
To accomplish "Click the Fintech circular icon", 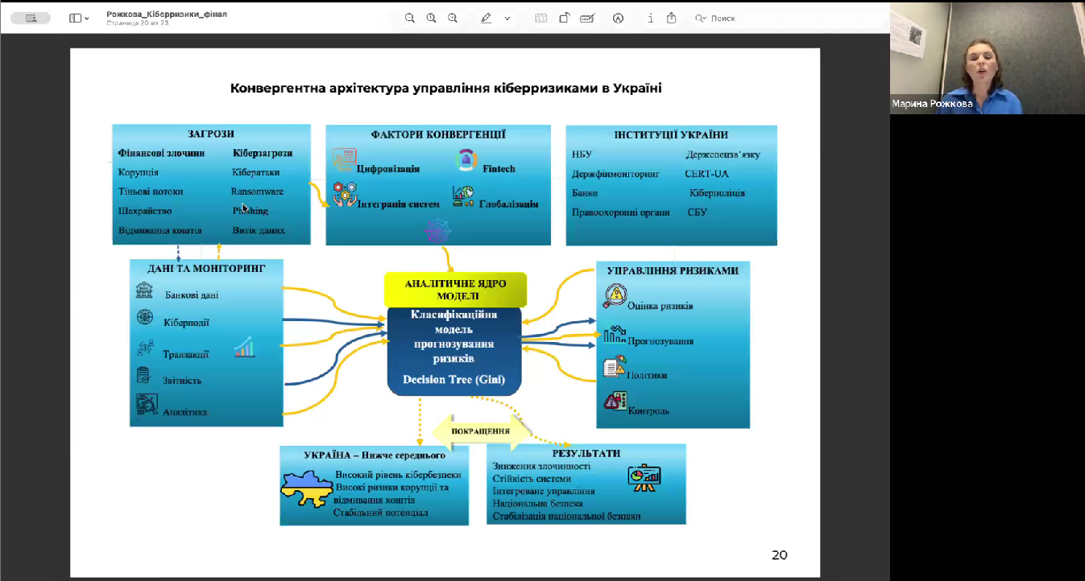I will coord(466,160).
